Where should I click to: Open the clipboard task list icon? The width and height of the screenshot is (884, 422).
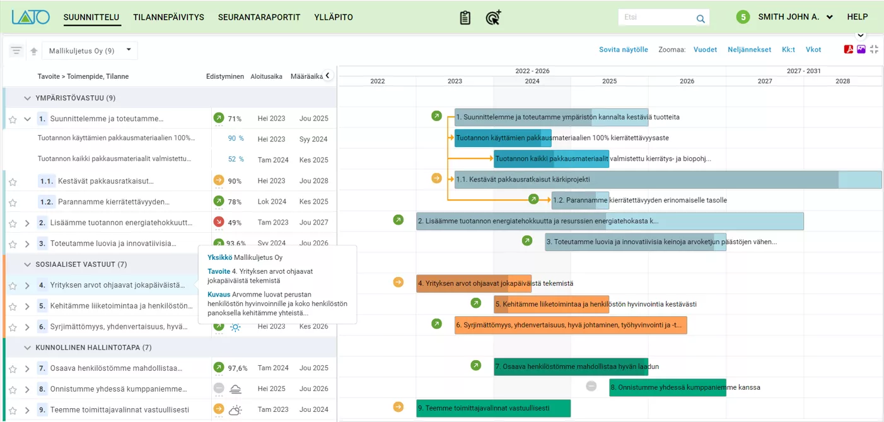coord(465,18)
